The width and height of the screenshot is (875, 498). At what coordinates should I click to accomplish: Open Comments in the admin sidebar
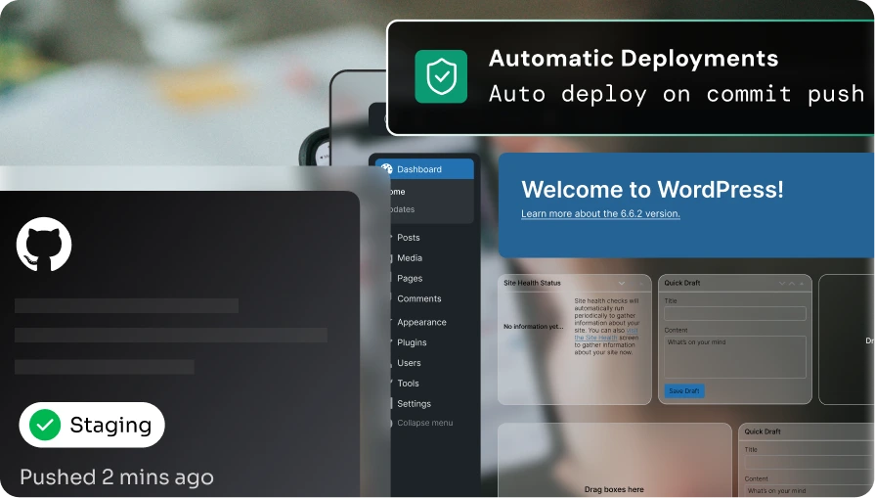(x=418, y=298)
